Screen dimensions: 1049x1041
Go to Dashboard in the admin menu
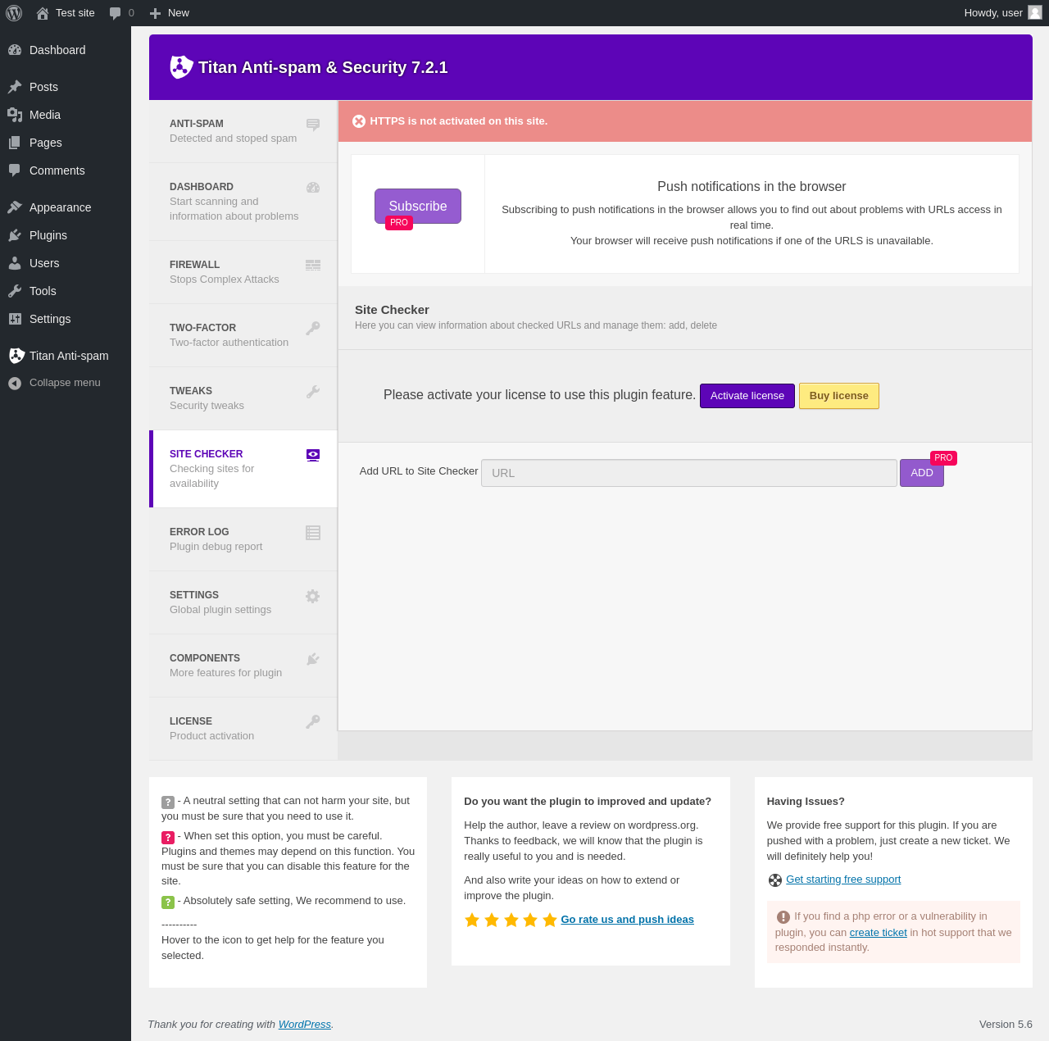pos(66,50)
